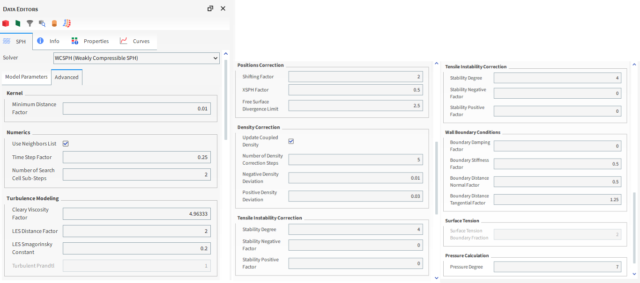Open the colorful particle grid editor icon
This screenshot has height=283, width=640.
tap(67, 23)
